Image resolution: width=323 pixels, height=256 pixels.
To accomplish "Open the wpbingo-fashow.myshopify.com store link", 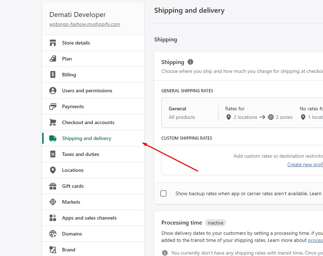I will click(x=85, y=24).
